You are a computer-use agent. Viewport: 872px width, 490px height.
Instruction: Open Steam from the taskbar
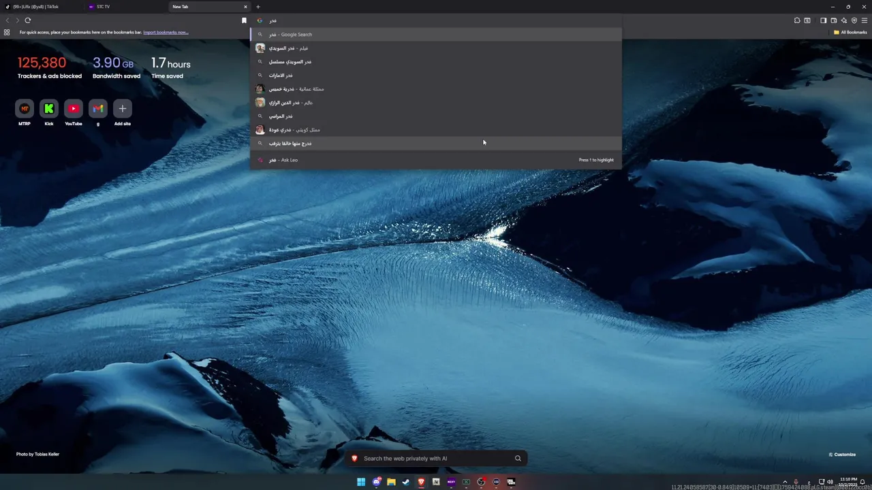(x=406, y=482)
